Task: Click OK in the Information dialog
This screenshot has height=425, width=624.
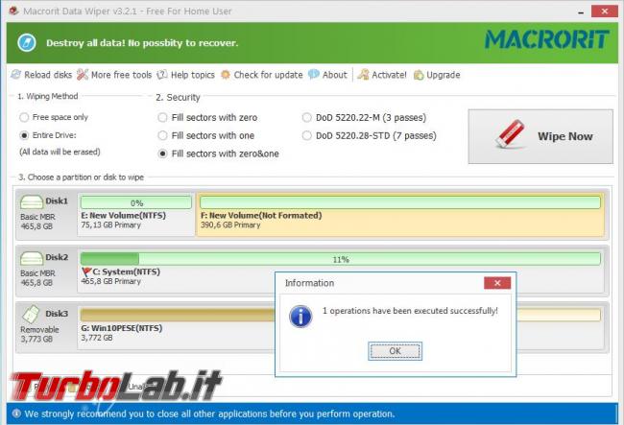Action: (x=395, y=351)
